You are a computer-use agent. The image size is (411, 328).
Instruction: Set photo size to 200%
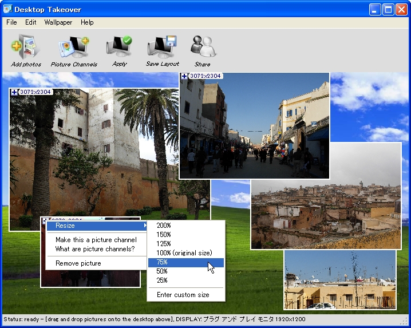[186, 225]
